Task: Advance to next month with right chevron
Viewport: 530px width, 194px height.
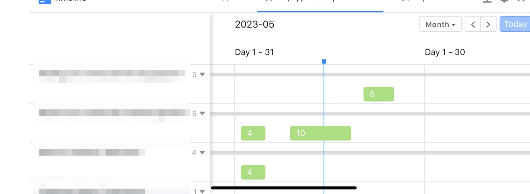Action: click(x=488, y=24)
